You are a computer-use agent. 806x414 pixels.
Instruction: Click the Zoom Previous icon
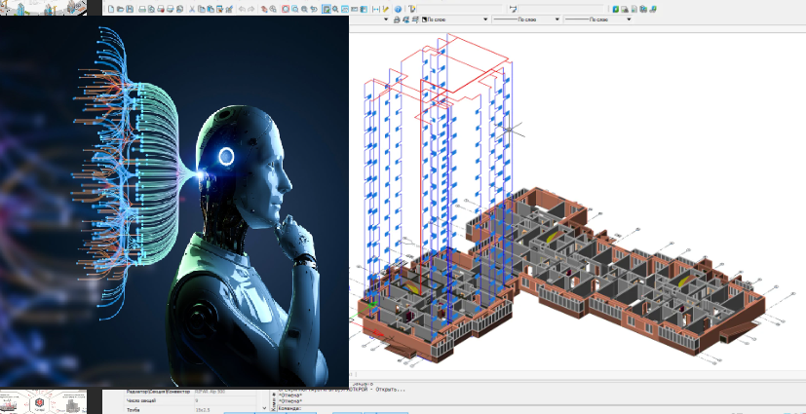point(314,9)
